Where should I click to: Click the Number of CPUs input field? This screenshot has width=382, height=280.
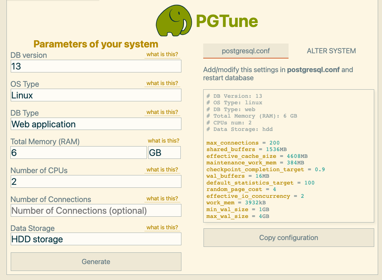pyautogui.click(x=96, y=182)
